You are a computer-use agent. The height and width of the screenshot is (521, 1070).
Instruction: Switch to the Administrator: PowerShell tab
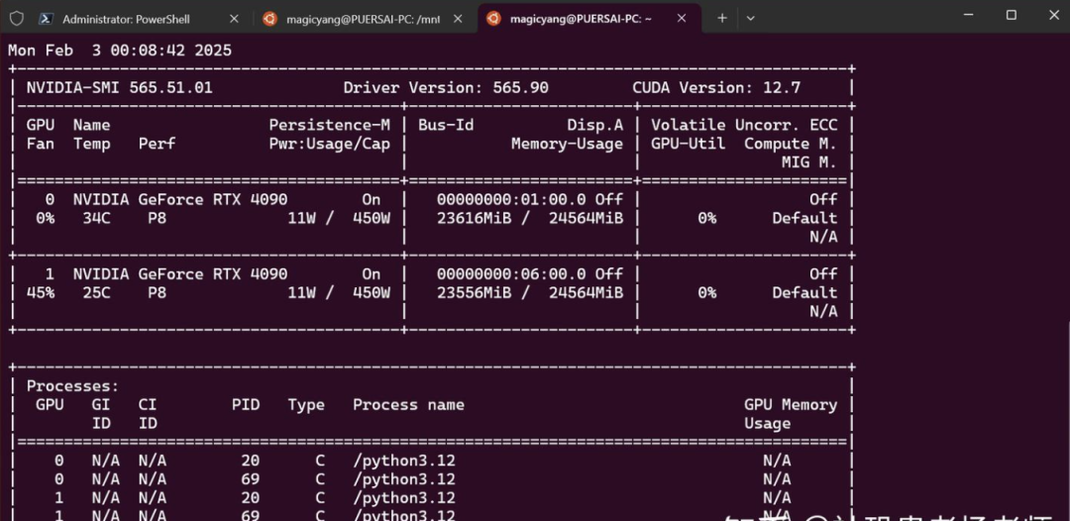pyautogui.click(x=142, y=19)
